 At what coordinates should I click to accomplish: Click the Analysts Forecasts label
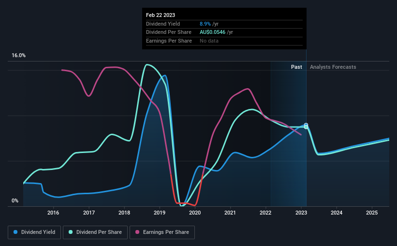(x=333, y=67)
